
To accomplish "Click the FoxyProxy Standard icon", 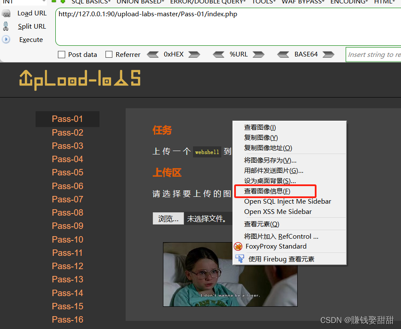I will click(x=238, y=246).
